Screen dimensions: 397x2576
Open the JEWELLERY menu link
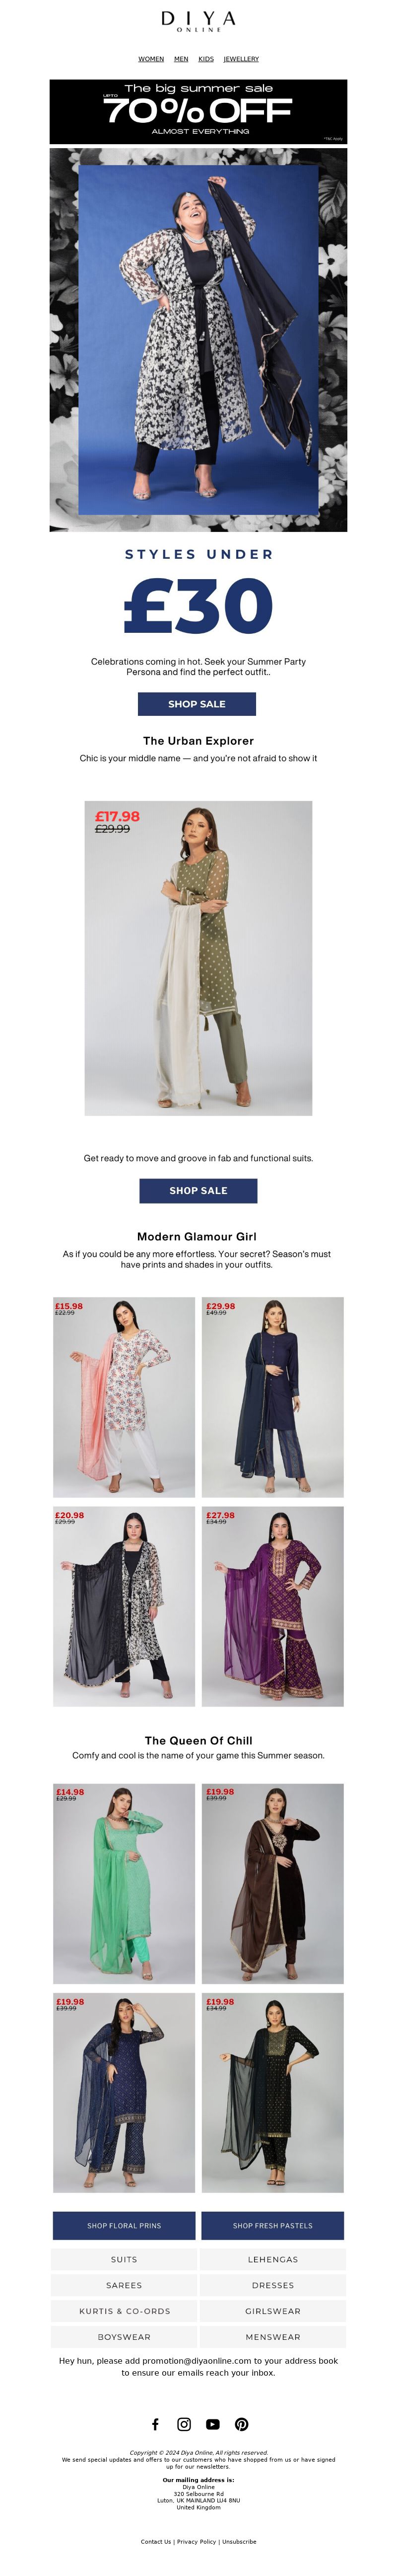[241, 59]
